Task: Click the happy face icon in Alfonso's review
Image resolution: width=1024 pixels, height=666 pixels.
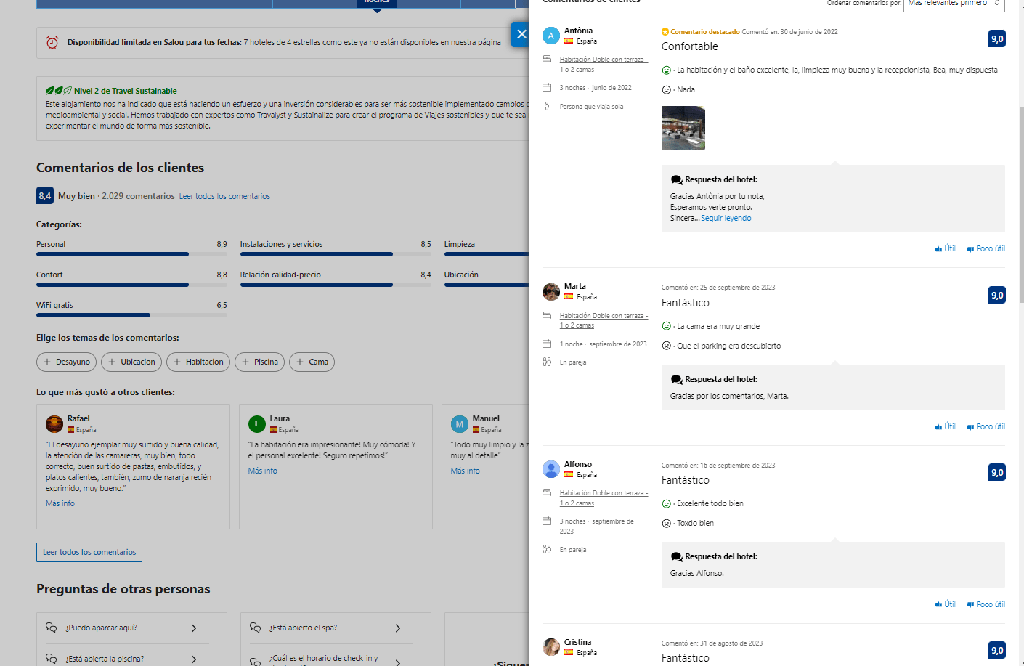Action: (666, 503)
